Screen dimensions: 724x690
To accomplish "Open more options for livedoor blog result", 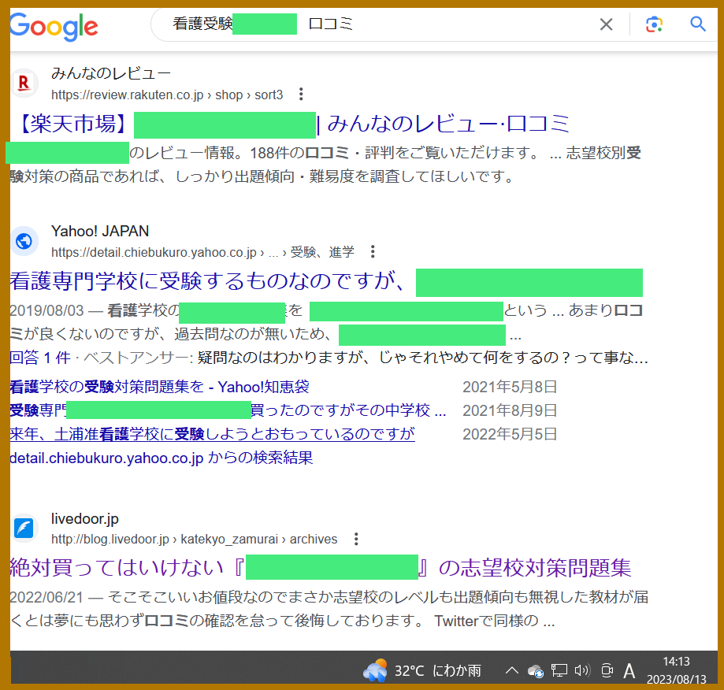I will pos(356,539).
